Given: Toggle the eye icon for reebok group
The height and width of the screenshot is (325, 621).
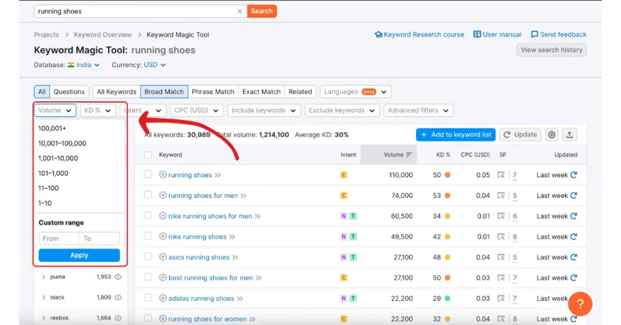Looking at the screenshot, I should (118, 318).
